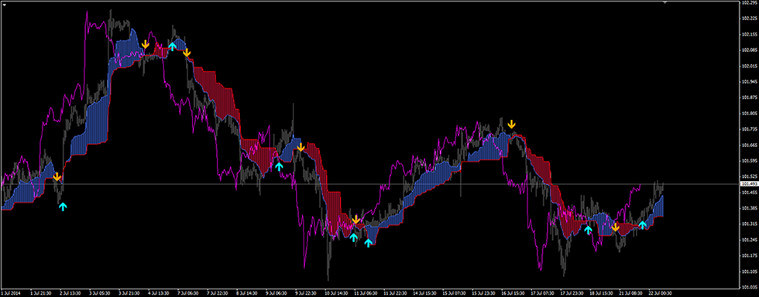Click the 16 Jul 15:30 time label

tap(512, 292)
